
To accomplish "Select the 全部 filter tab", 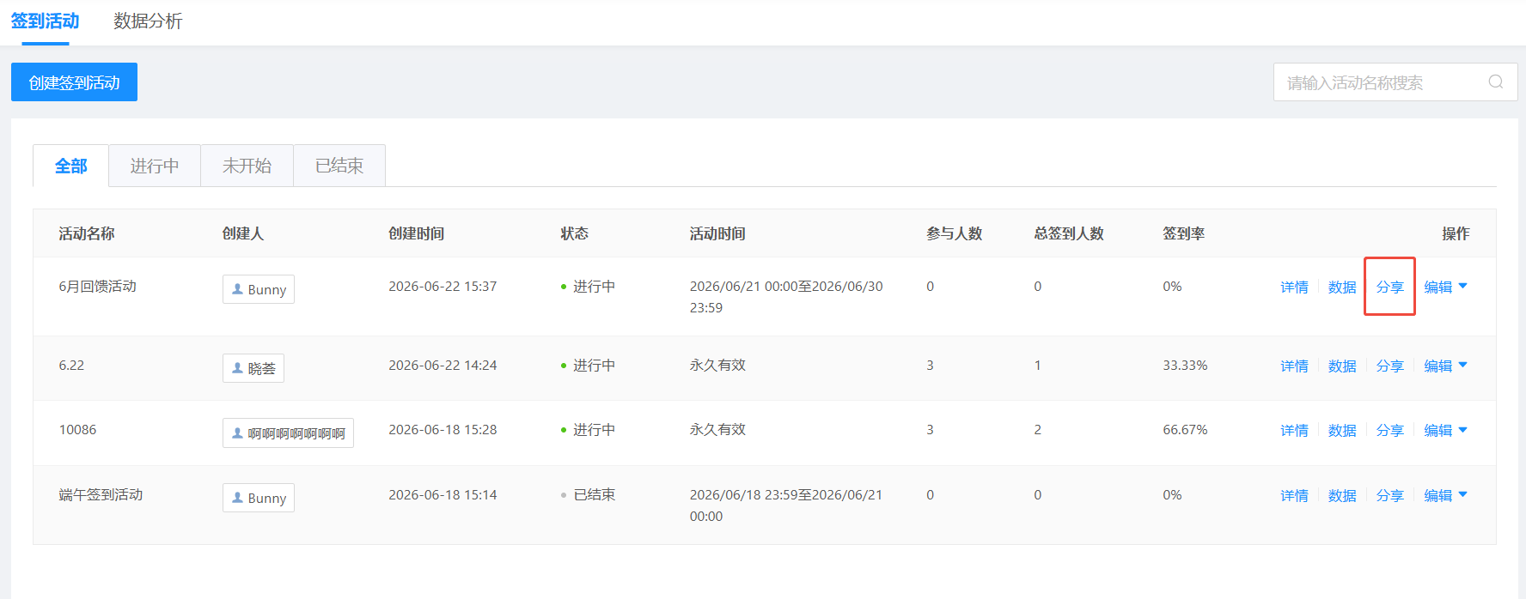I will coord(70,166).
